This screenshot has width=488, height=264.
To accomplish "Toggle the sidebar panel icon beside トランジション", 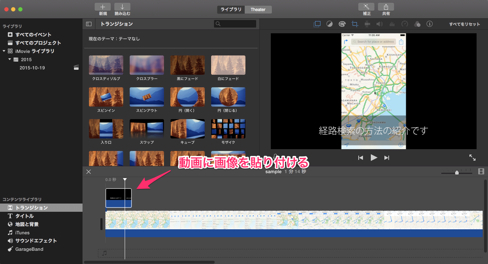I will point(89,24).
